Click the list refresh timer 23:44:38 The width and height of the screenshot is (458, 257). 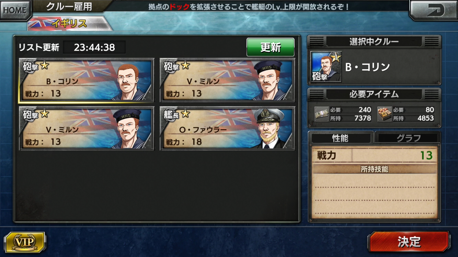pyautogui.click(x=94, y=47)
